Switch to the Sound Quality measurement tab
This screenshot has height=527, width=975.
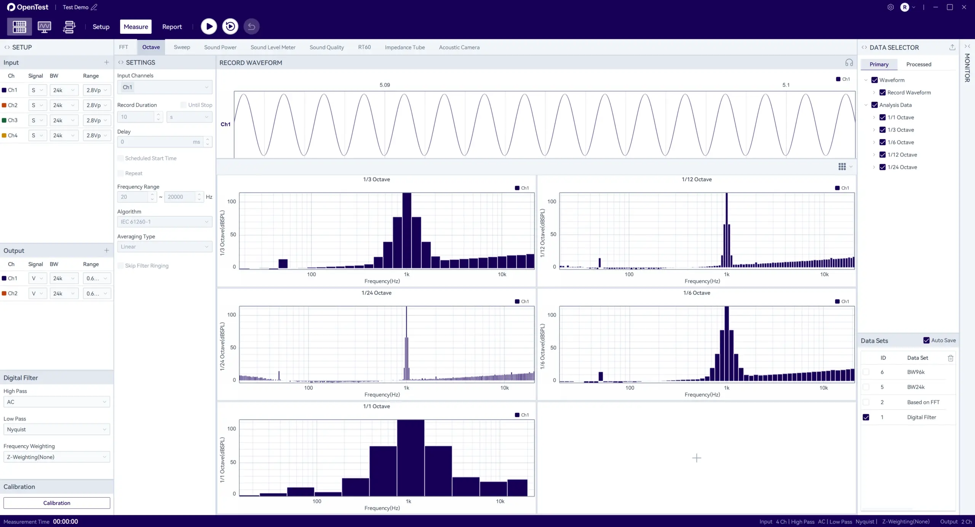tap(326, 47)
